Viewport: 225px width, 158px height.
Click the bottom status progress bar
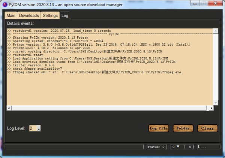(x=74, y=147)
